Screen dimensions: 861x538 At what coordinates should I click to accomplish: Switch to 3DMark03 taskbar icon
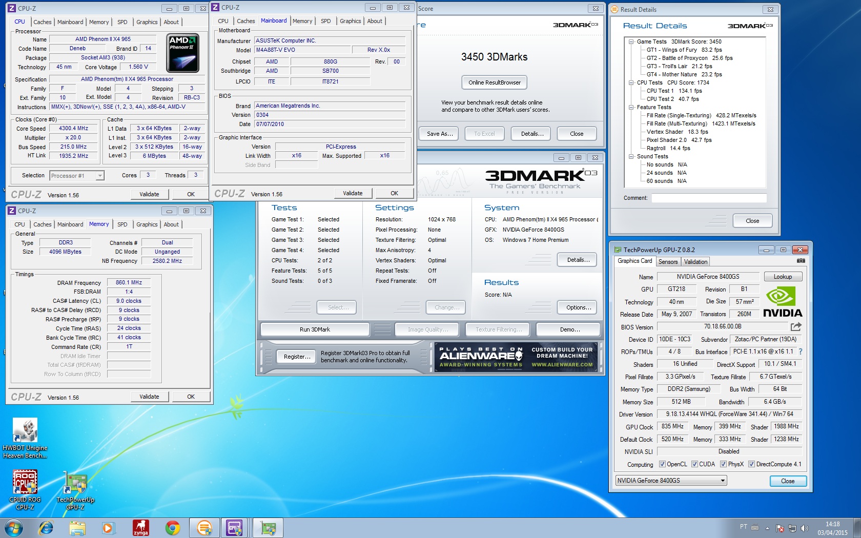point(204,528)
